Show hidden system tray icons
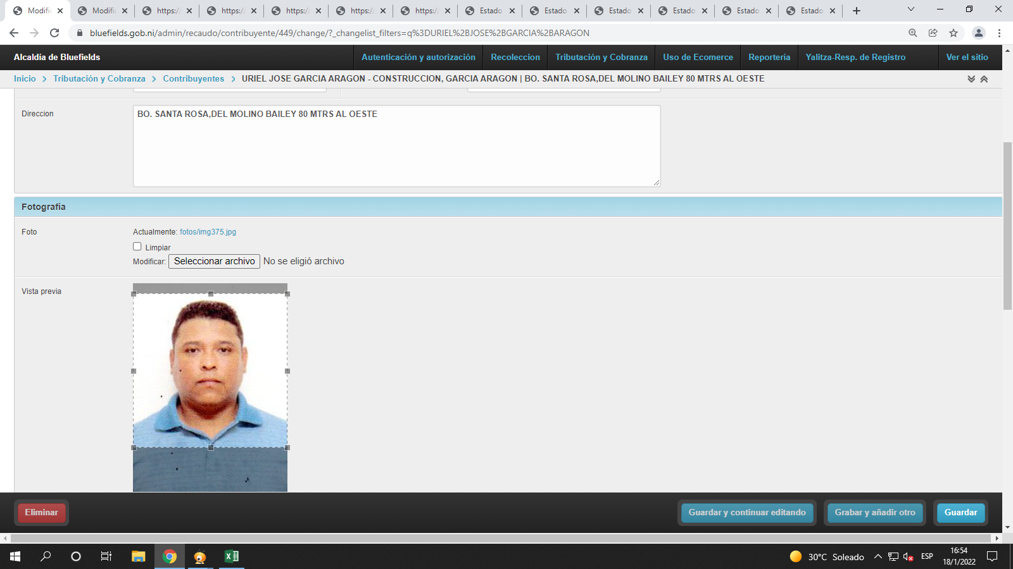The image size is (1013, 569). point(878,556)
